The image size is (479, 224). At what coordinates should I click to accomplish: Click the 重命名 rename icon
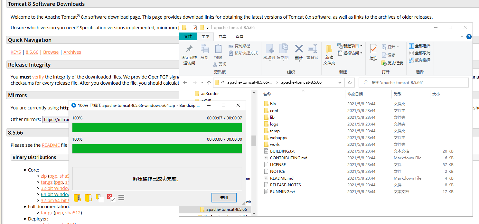coord(313,49)
